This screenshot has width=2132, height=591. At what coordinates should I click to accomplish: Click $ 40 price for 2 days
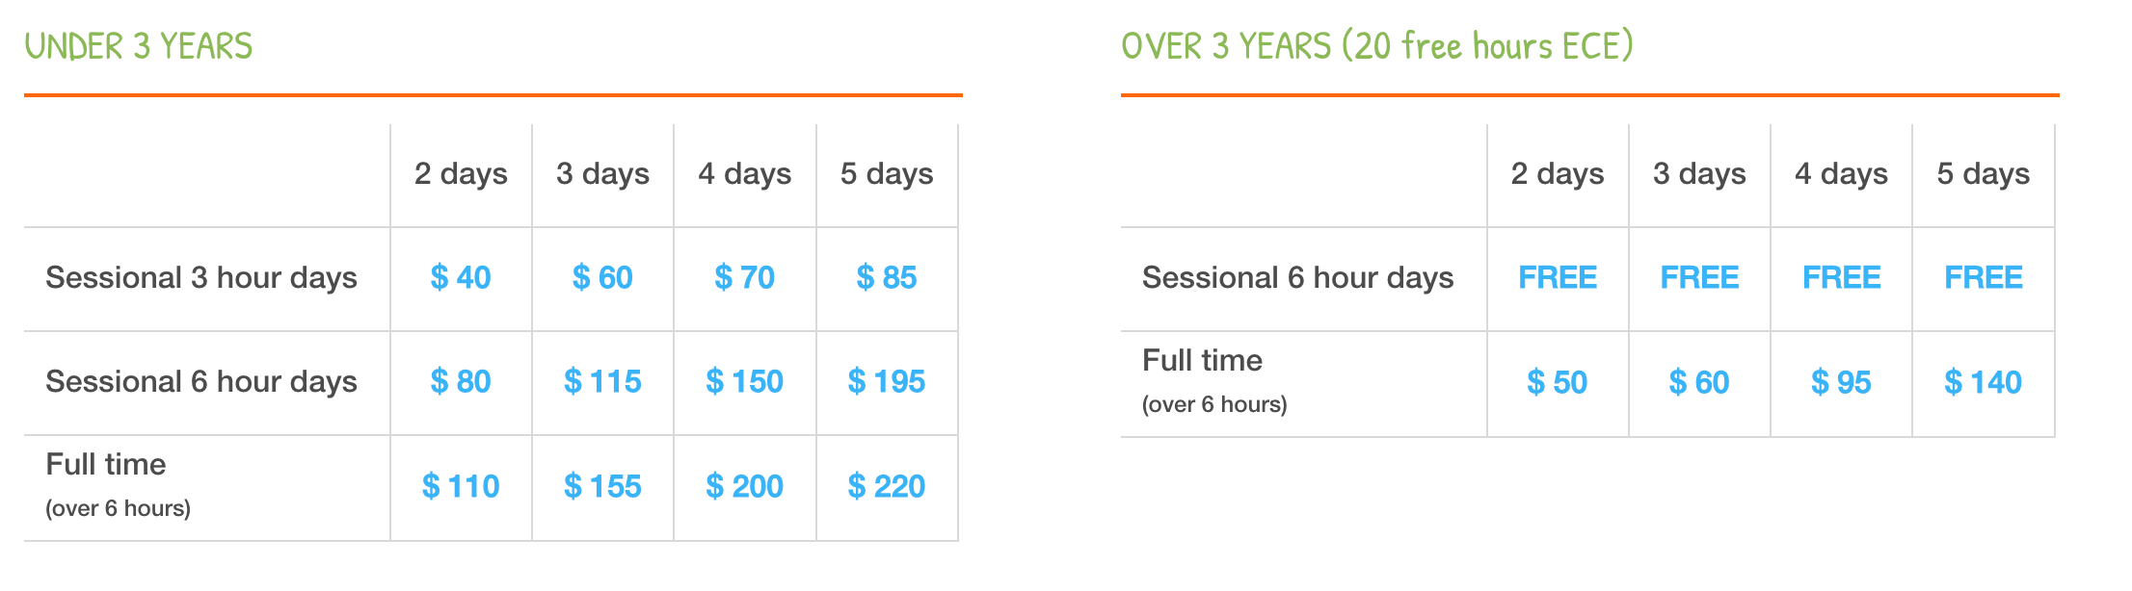pos(461,278)
